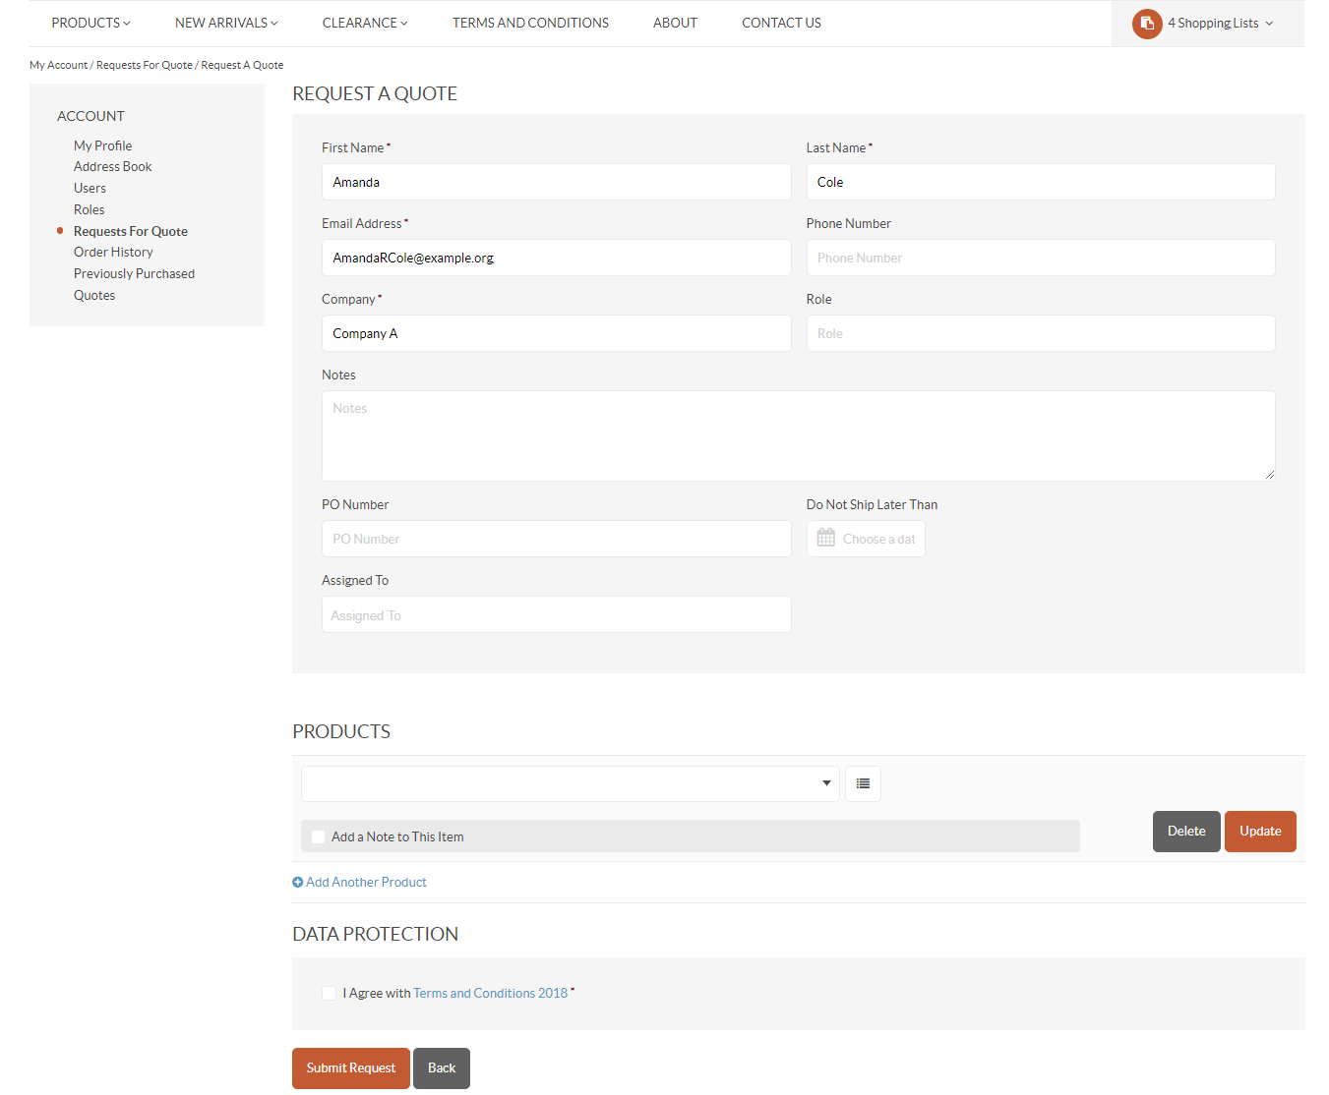This screenshot has height=1095, width=1329.
Task: Click Add Another Product link
Action: click(366, 883)
